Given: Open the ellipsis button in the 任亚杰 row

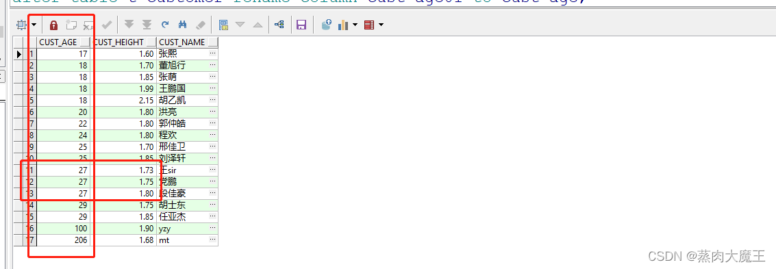Looking at the screenshot, I should click(x=213, y=216).
